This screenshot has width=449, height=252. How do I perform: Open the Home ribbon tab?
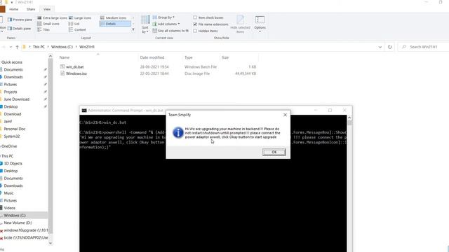coord(14,9)
